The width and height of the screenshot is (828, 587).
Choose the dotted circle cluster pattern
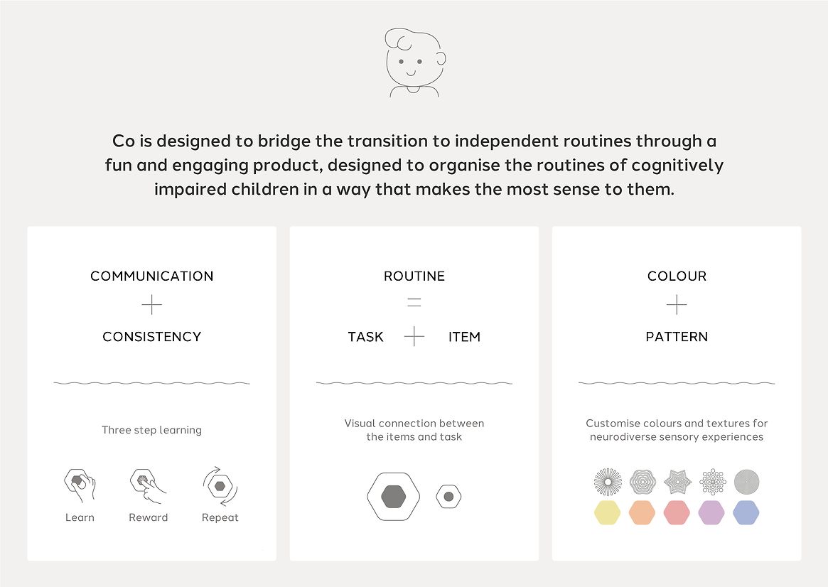pos(712,482)
